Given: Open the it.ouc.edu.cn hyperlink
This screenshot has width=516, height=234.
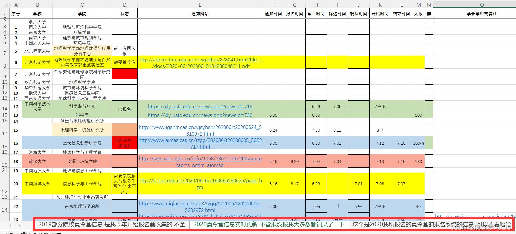Looking at the screenshot, I should pos(200,184).
